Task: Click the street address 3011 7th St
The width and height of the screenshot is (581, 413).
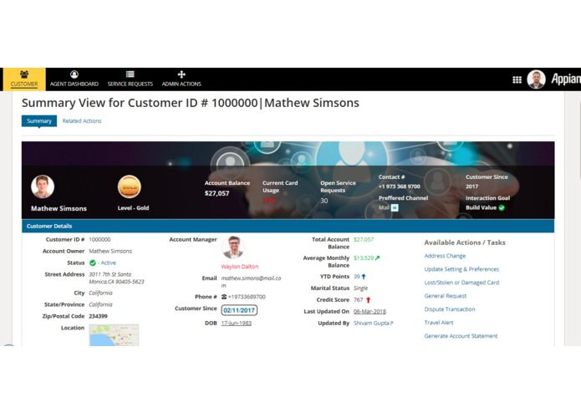Action: click(x=116, y=278)
